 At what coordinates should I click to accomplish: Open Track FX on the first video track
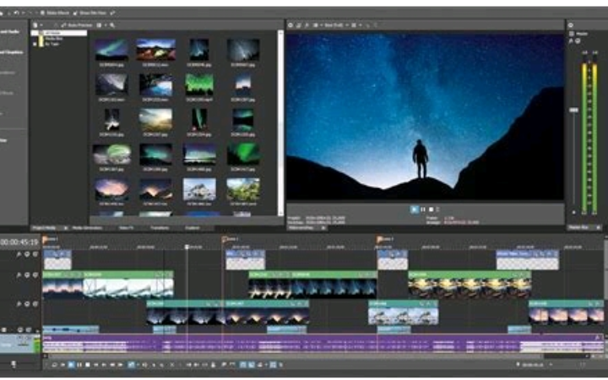coord(19,254)
